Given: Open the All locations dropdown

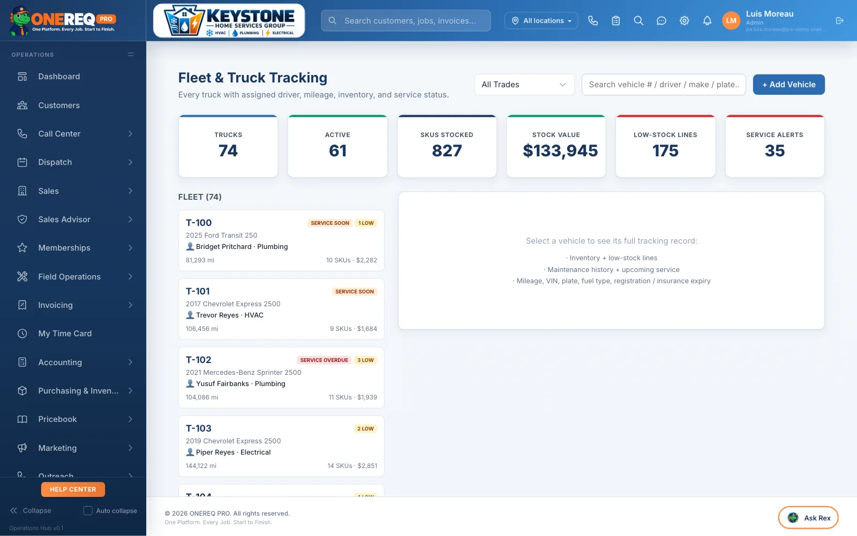Looking at the screenshot, I should tap(541, 20).
